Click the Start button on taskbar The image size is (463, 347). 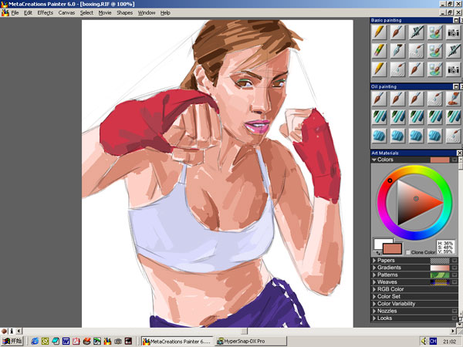point(12,340)
